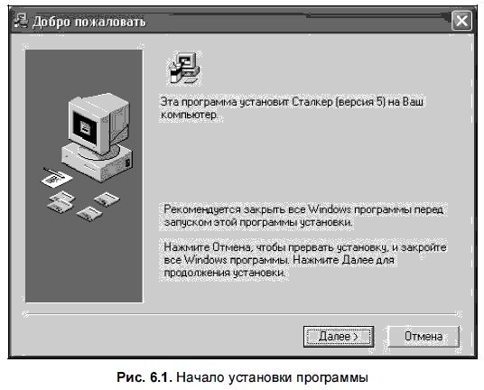The image size is (484, 390).
Task: Select the monitor in the left illustration
Action: tap(98, 124)
